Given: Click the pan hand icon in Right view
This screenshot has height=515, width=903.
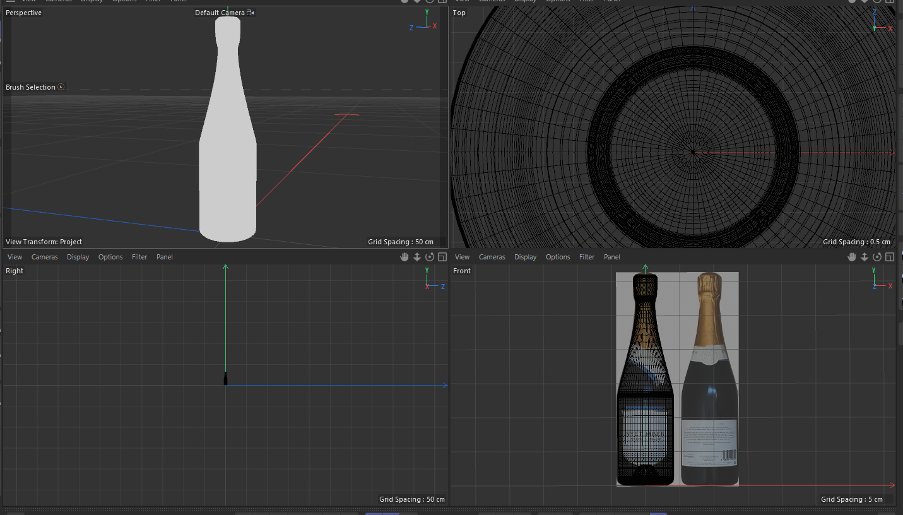Looking at the screenshot, I should click(x=404, y=257).
